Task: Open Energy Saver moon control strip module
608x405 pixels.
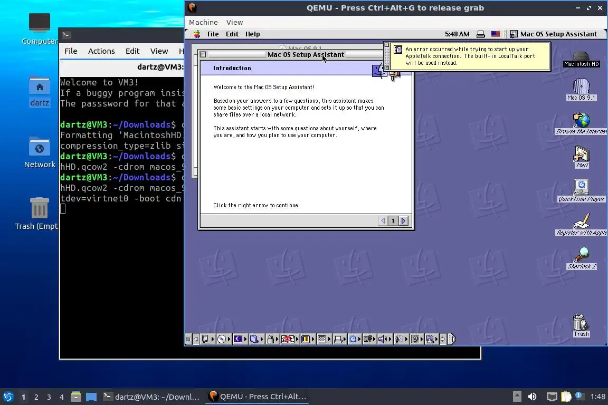Action: [240, 339]
